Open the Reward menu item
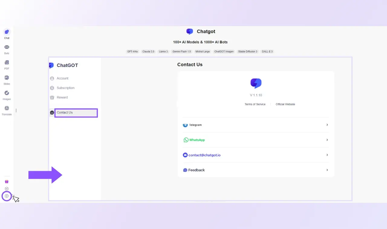Screen dimensions: 387x229 coord(62,97)
